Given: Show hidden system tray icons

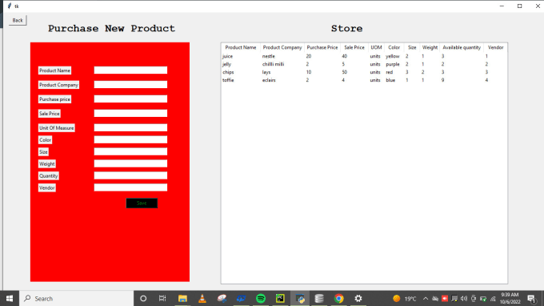Looking at the screenshot, I should tap(426, 299).
